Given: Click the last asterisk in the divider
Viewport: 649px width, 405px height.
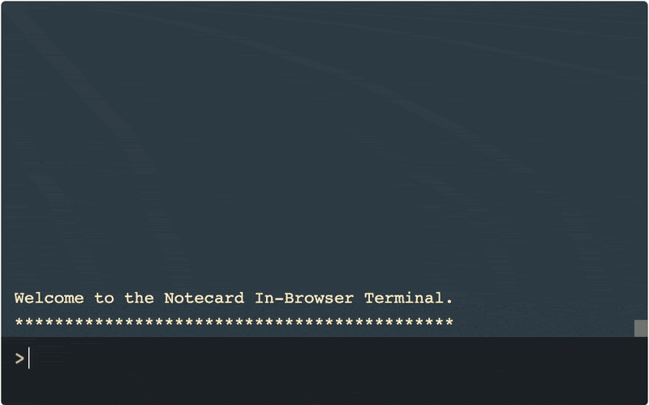Looking at the screenshot, I should [449, 321].
